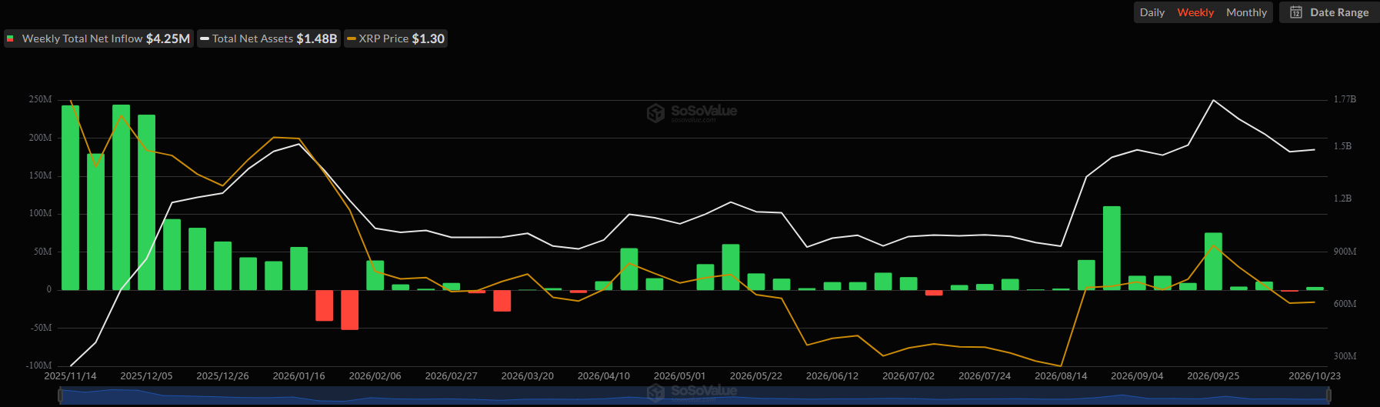Click the 300M right axis label
Viewport: 1380px width, 407px height.
(1345, 356)
